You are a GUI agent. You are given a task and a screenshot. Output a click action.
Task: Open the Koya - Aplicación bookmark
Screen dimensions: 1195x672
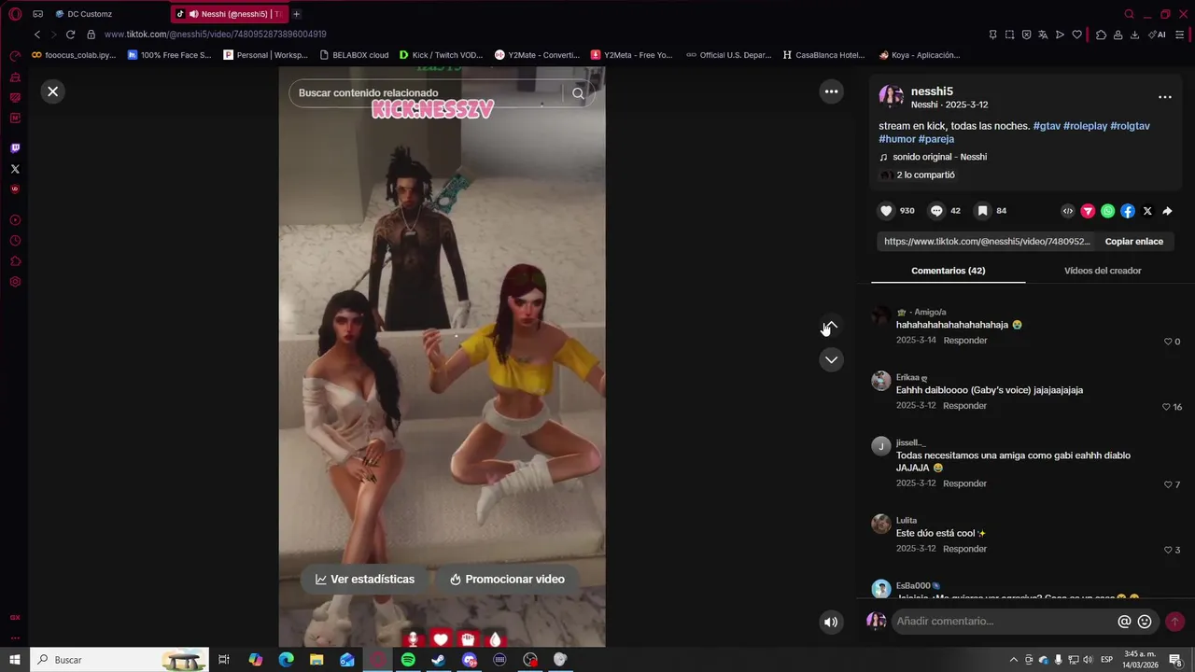(x=919, y=55)
